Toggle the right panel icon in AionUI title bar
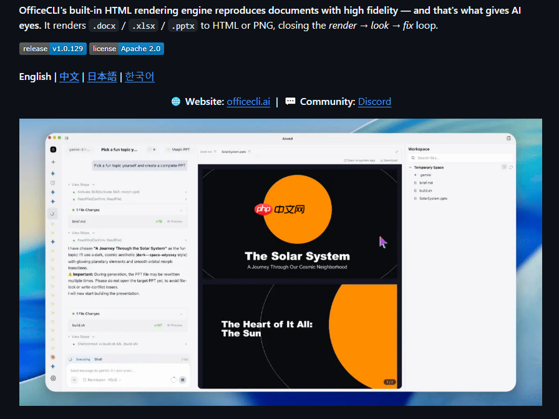This screenshot has height=419, width=559. (508, 139)
